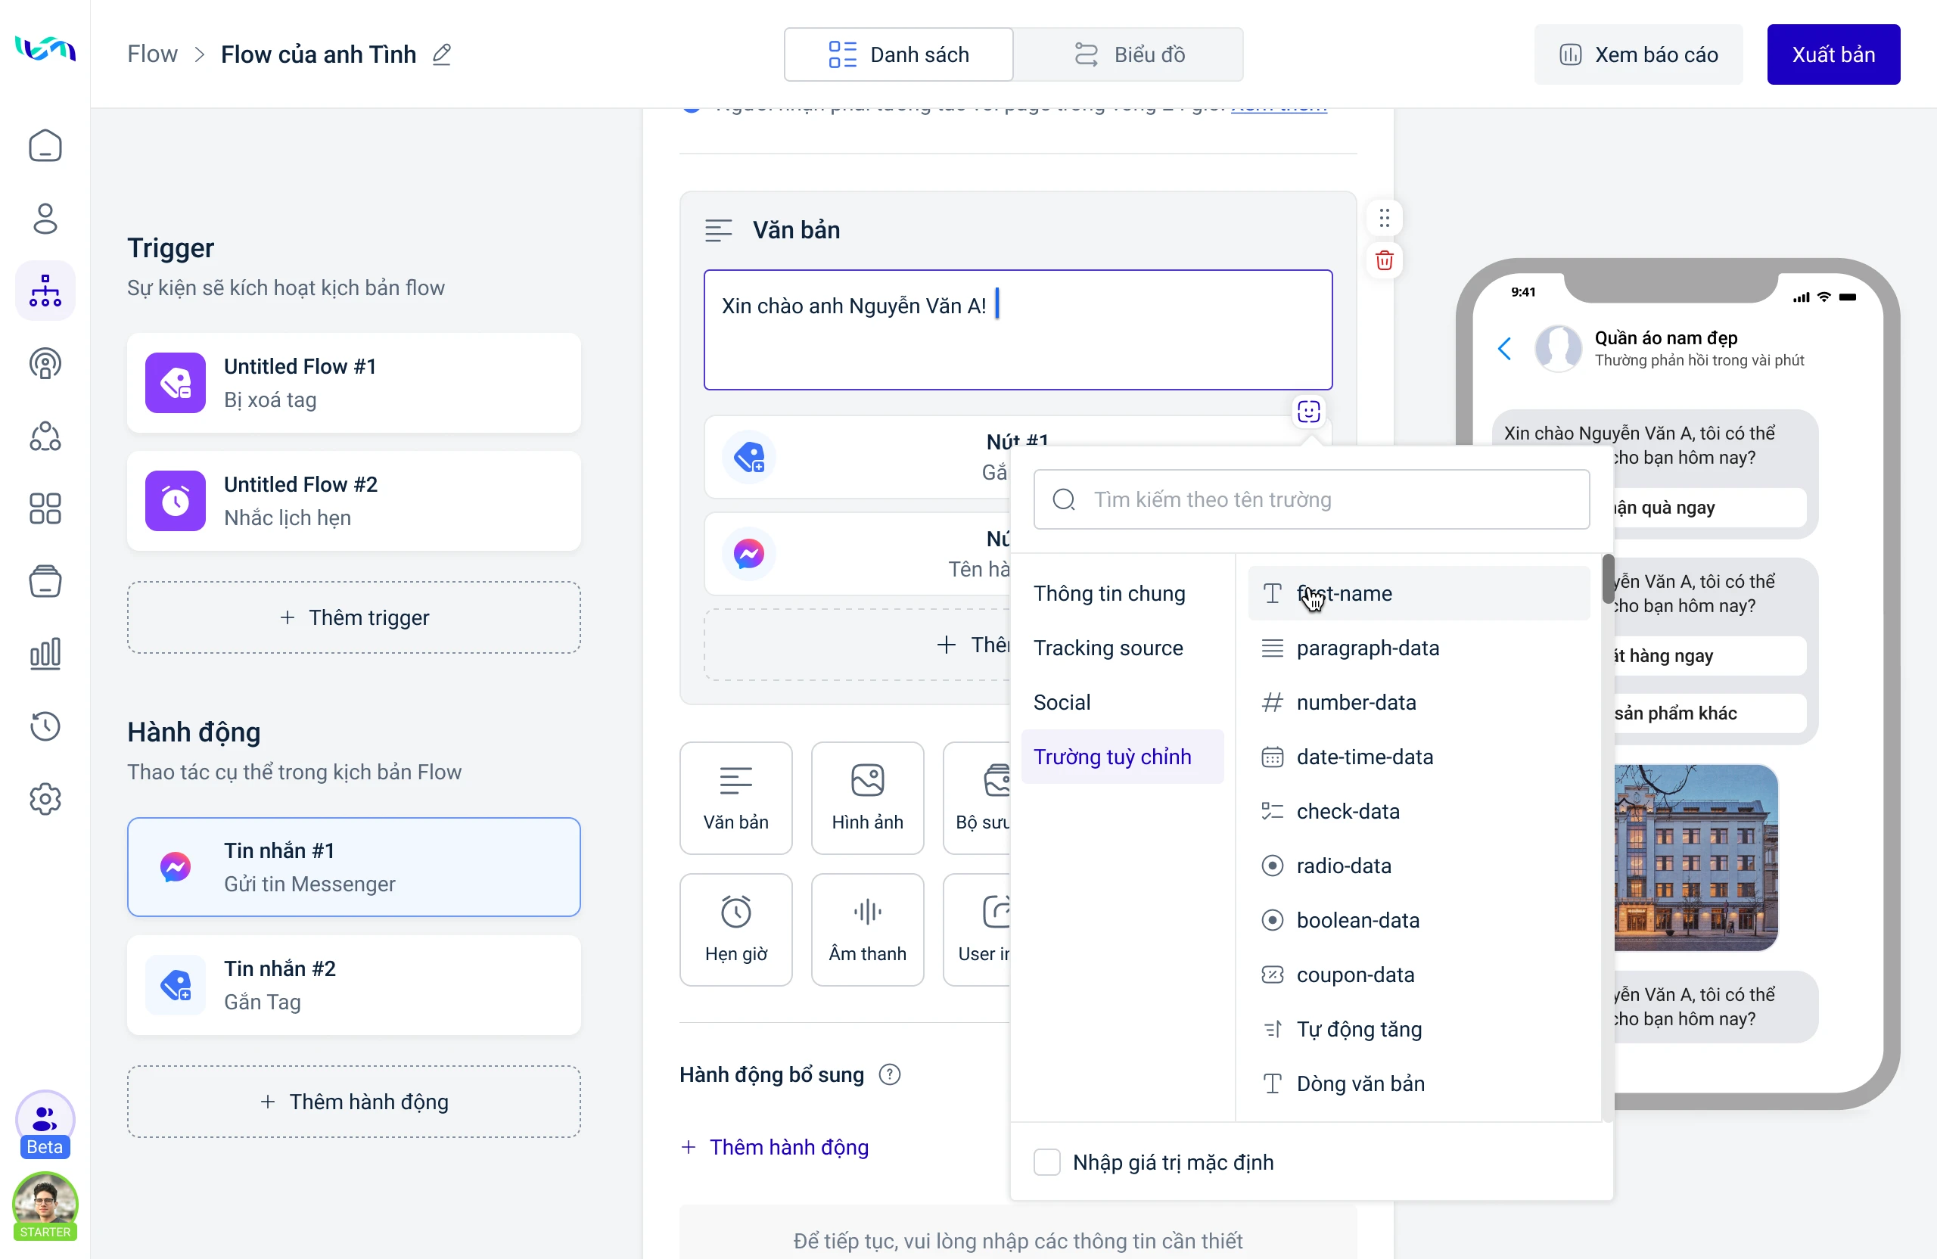1937x1259 pixels.
Task: Switch to Danh sách view tab
Action: click(x=898, y=54)
